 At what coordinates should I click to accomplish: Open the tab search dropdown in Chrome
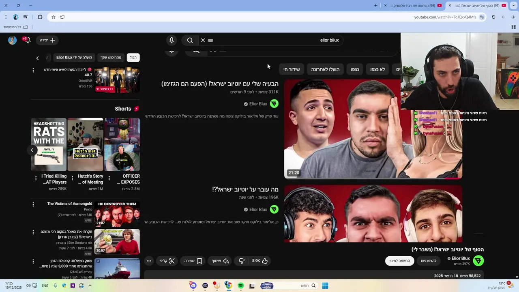click(514, 5)
